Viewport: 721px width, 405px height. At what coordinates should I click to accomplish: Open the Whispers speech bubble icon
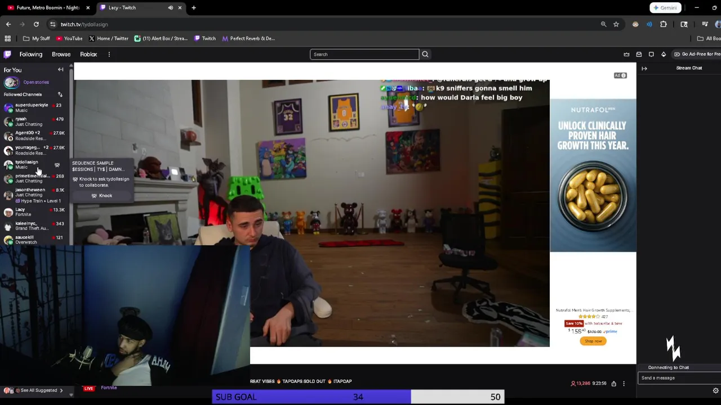(x=651, y=55)
